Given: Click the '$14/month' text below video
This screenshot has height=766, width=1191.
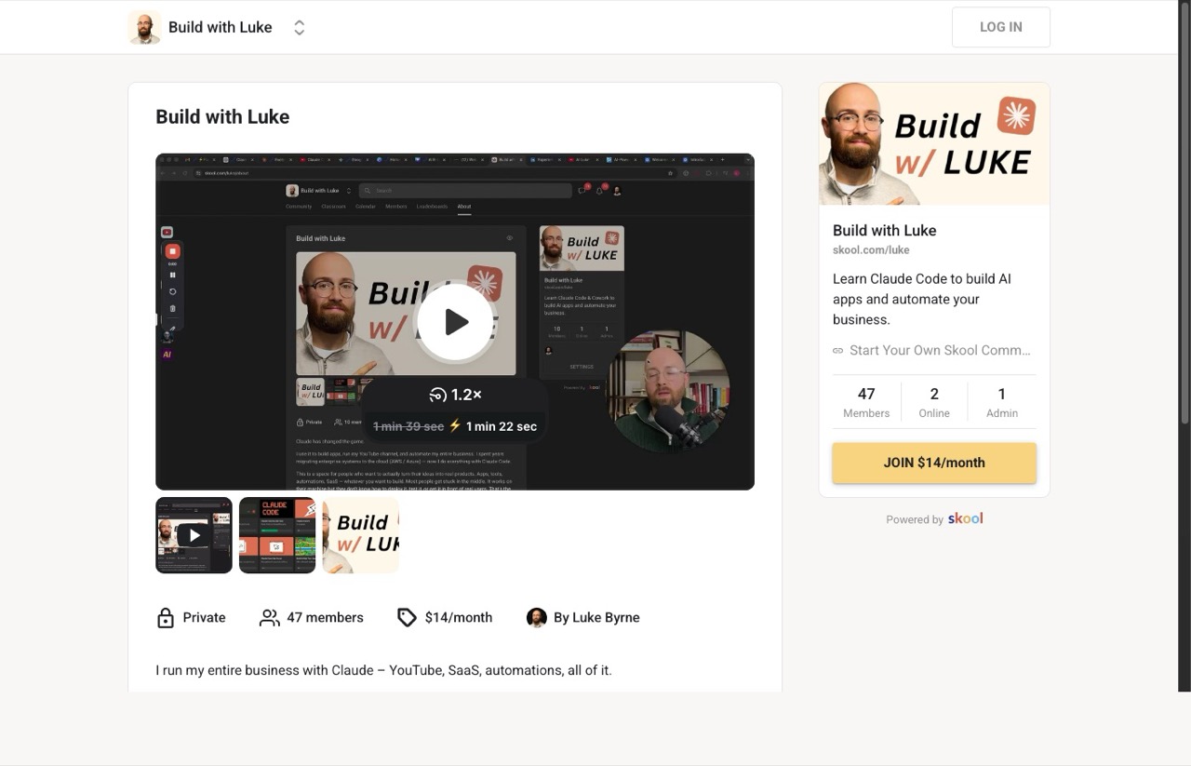Looking at the screenshot, I should click(459, 617).
